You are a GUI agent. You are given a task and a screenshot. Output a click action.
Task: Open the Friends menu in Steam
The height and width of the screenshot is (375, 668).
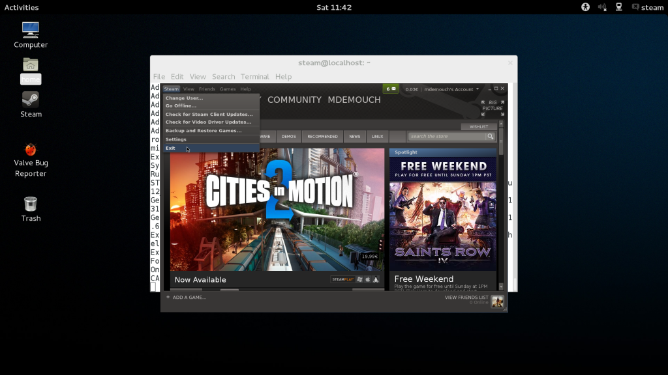point(207,89)
